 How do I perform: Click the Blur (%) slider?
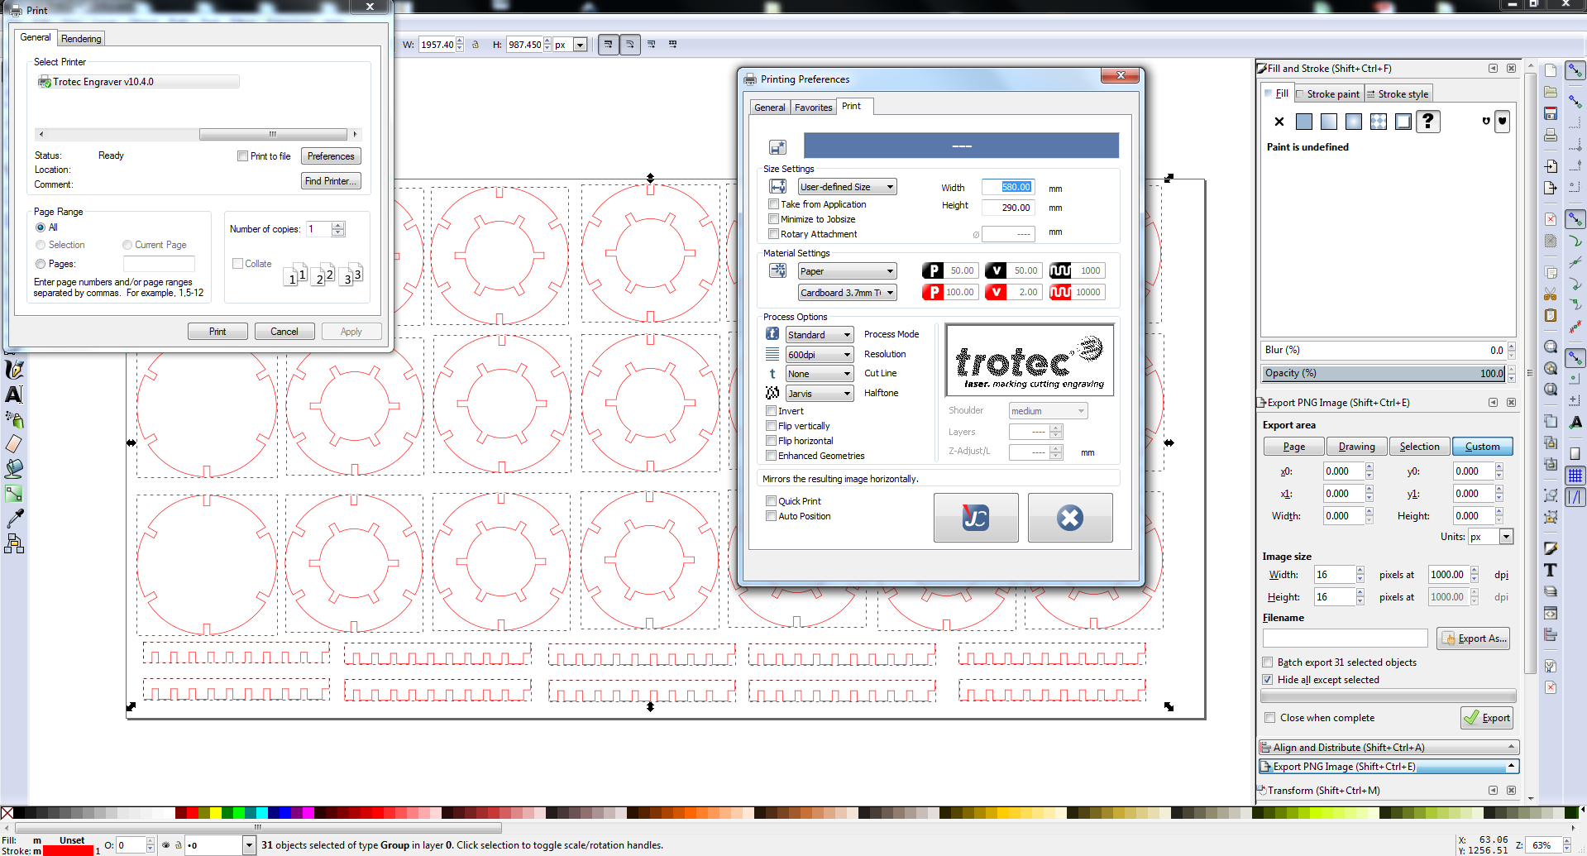point(1384,350)
